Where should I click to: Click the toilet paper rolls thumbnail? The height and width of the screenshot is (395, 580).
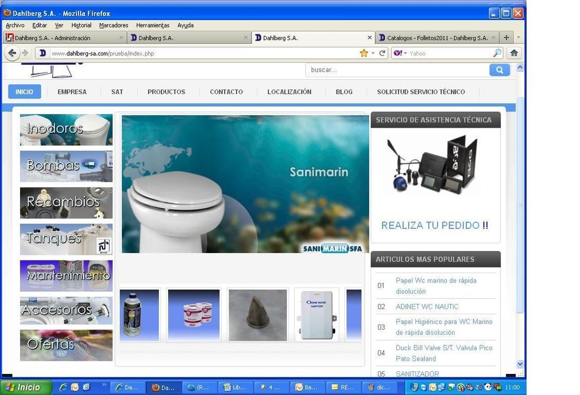[194, 315]
